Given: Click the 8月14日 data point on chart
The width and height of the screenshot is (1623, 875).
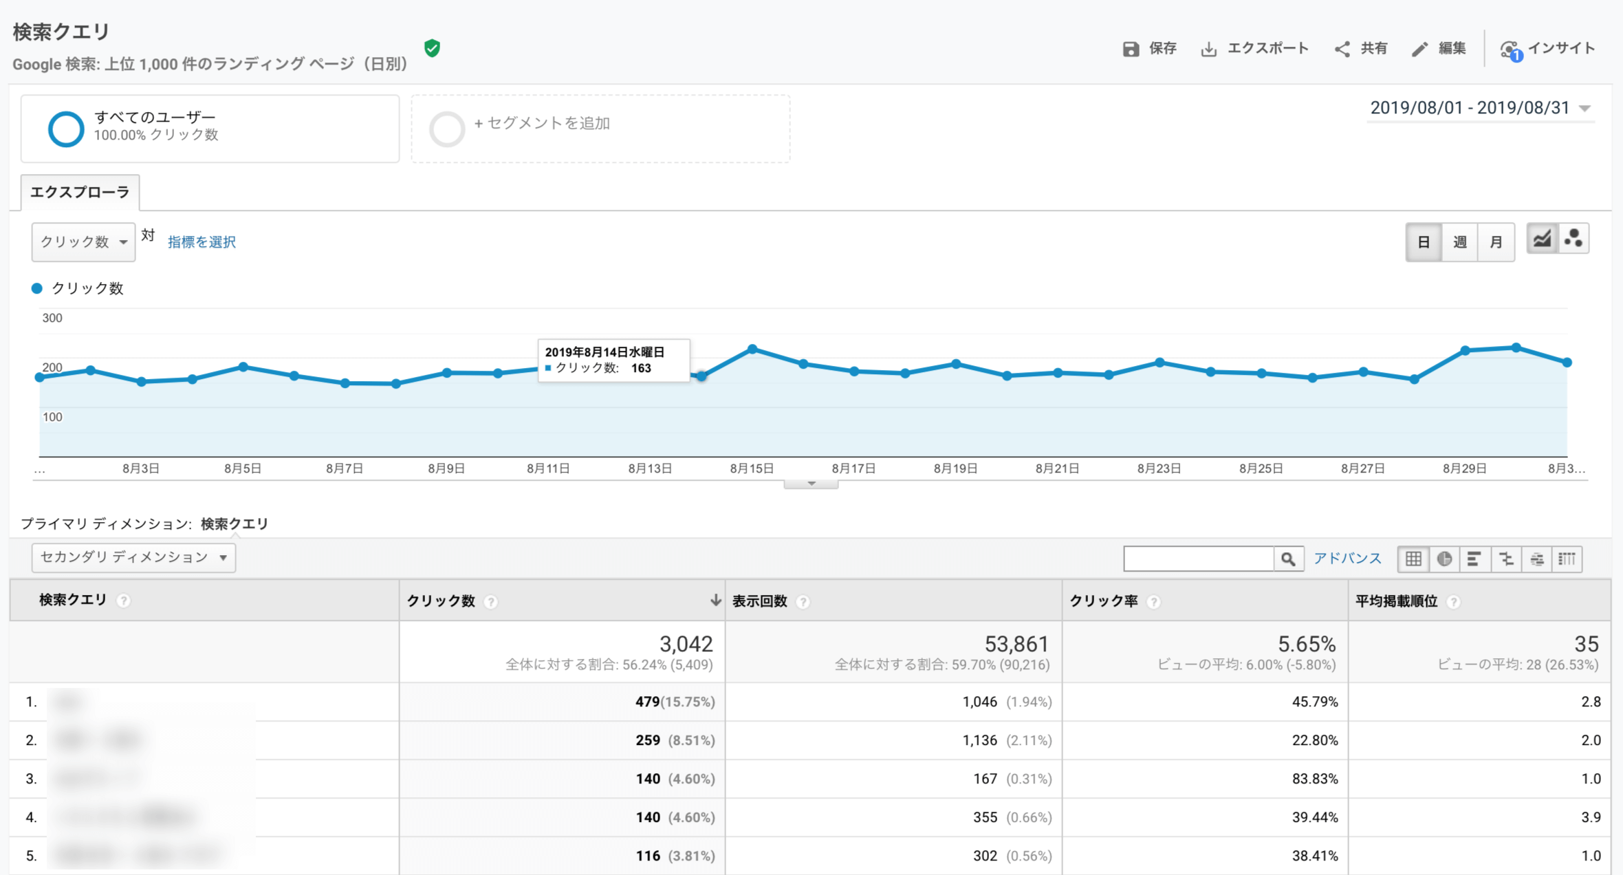Looking at the screenshot, I should pos(701,376).
